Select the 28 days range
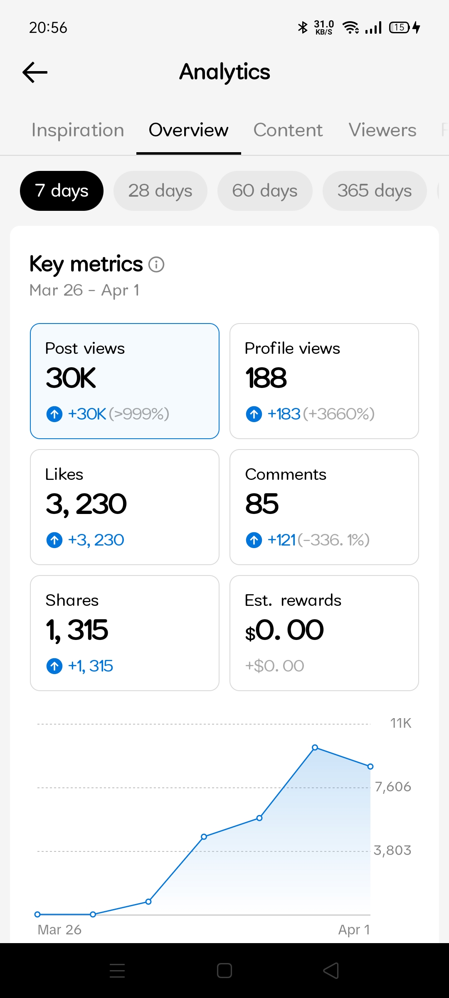This screenshot has width=449, height=998. (160, 191)
